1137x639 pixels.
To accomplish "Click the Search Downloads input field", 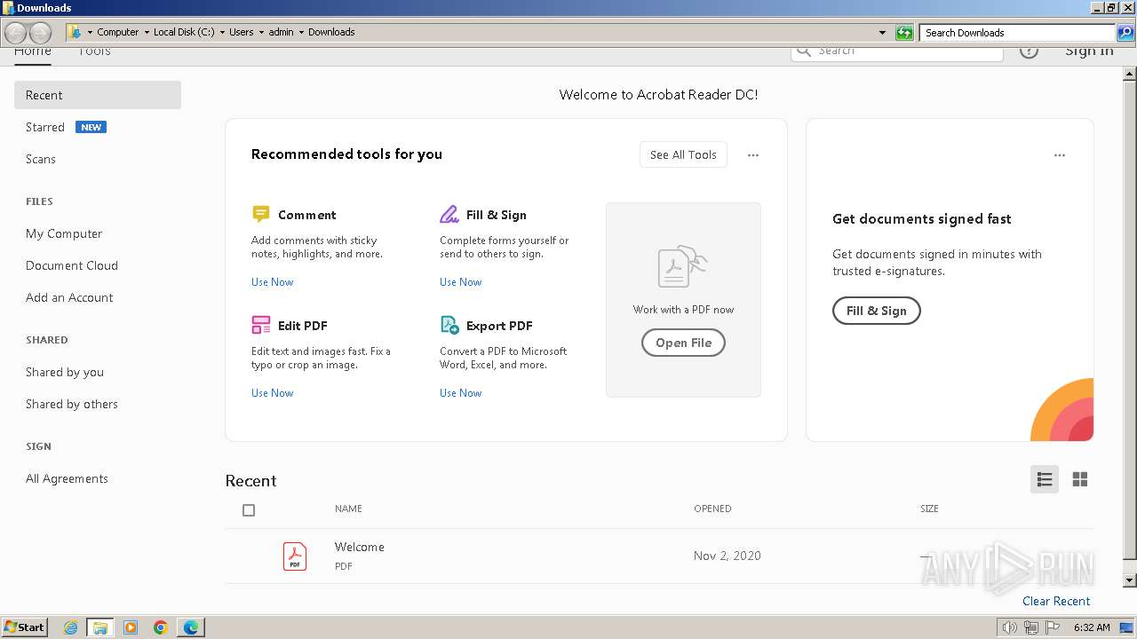I will [1017, 33].
